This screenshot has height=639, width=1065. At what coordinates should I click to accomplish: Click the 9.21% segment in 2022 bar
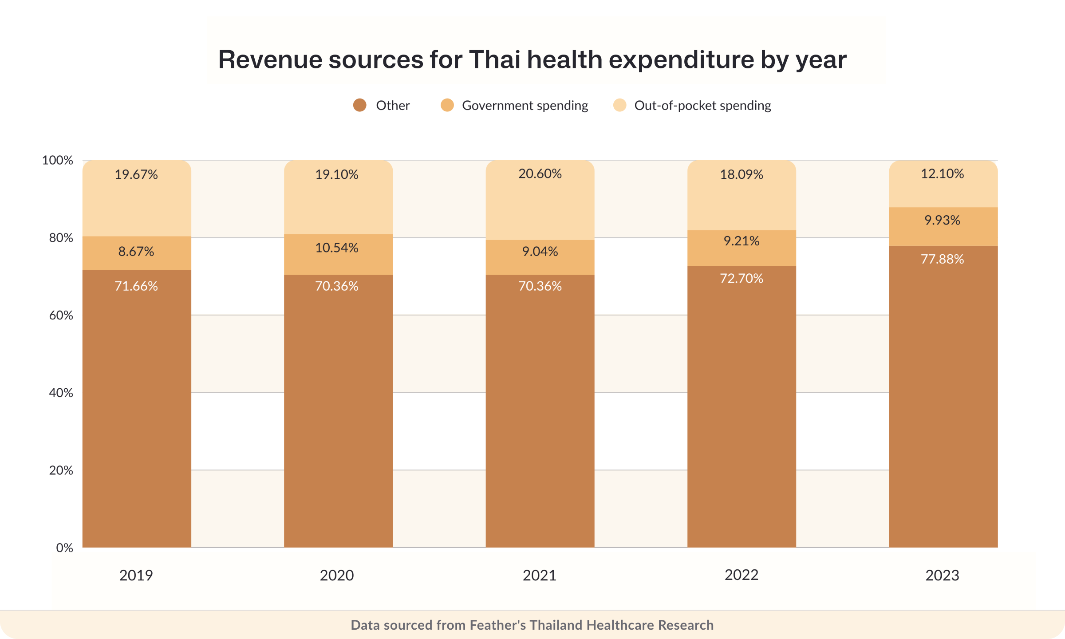coord(742,248)
